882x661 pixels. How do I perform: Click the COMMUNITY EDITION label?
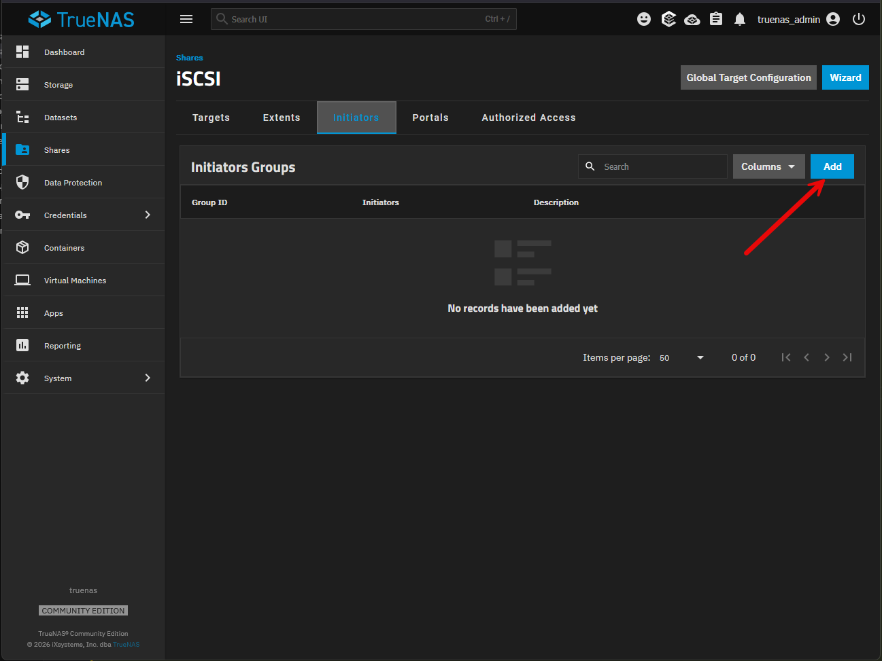83,611
